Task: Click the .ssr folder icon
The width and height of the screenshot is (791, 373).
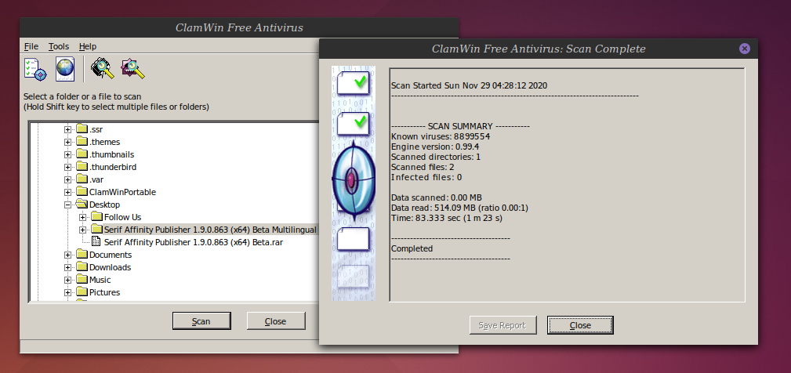Action: [x=82, y=129]
